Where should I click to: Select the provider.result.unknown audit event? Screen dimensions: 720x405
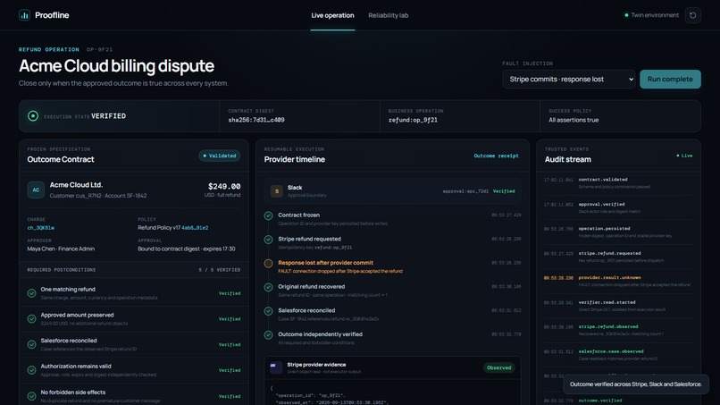[618, 281]
